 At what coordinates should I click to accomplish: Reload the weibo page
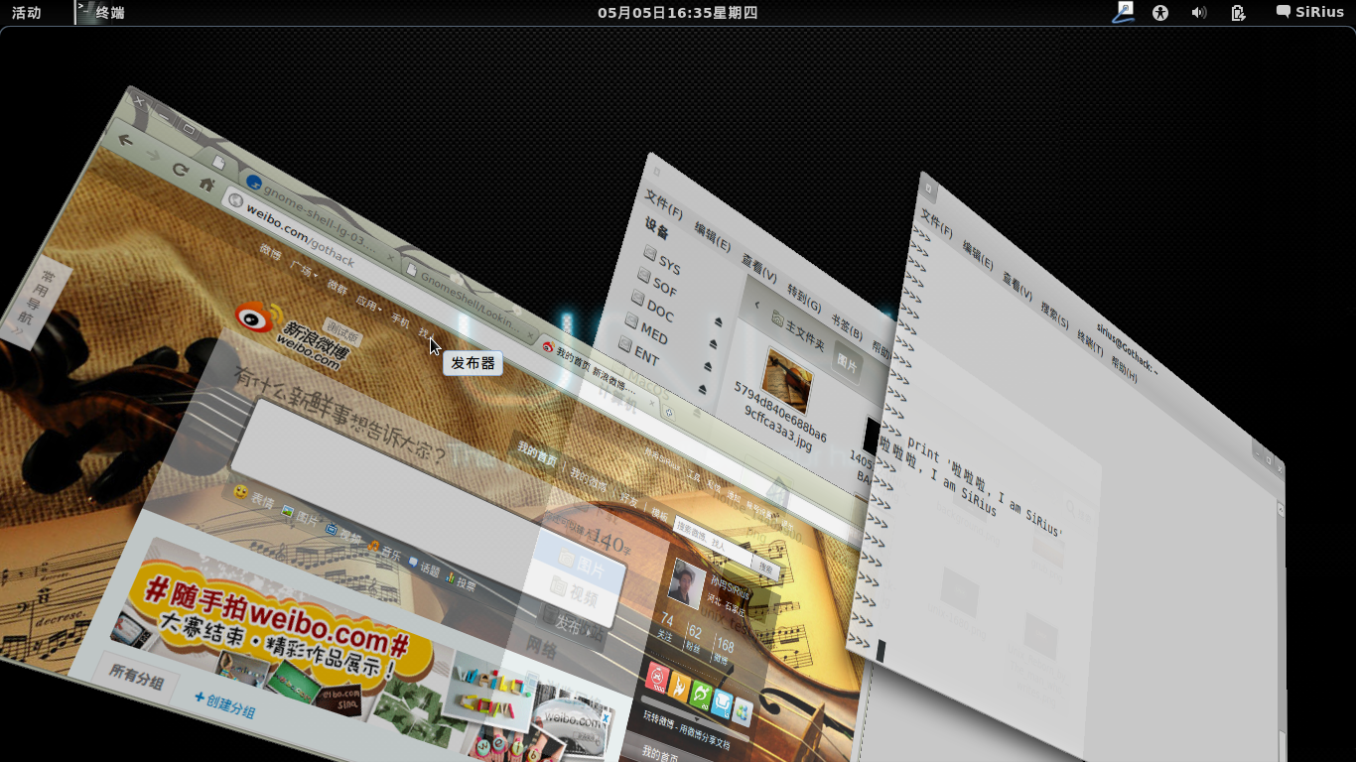tap(180, 170)
